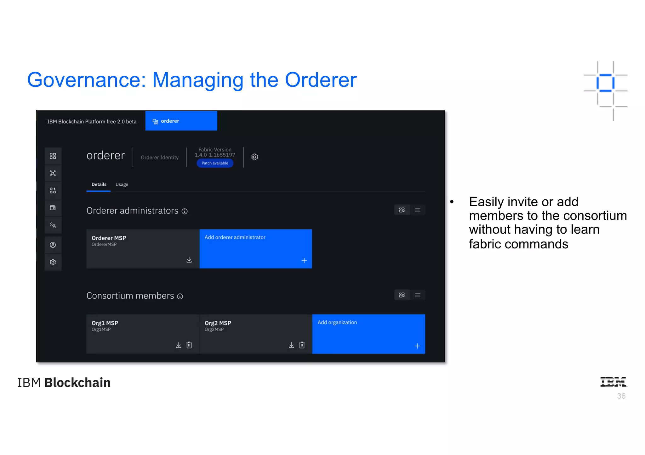Download the Org2 MSP definition
This screenshot has height=455, width=645.
pyautogui.click(x=291, y=345)
